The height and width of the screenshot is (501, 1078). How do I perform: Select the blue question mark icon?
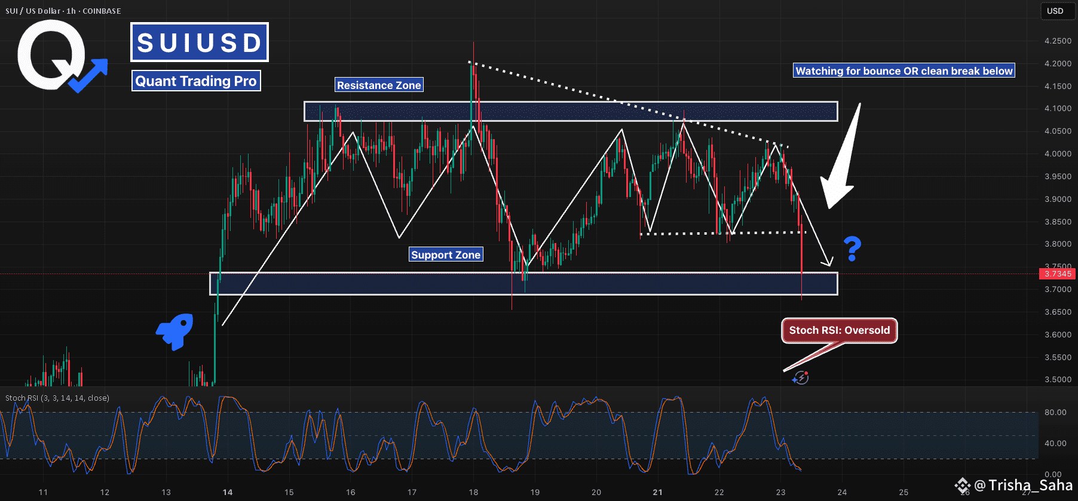point(852,248)
